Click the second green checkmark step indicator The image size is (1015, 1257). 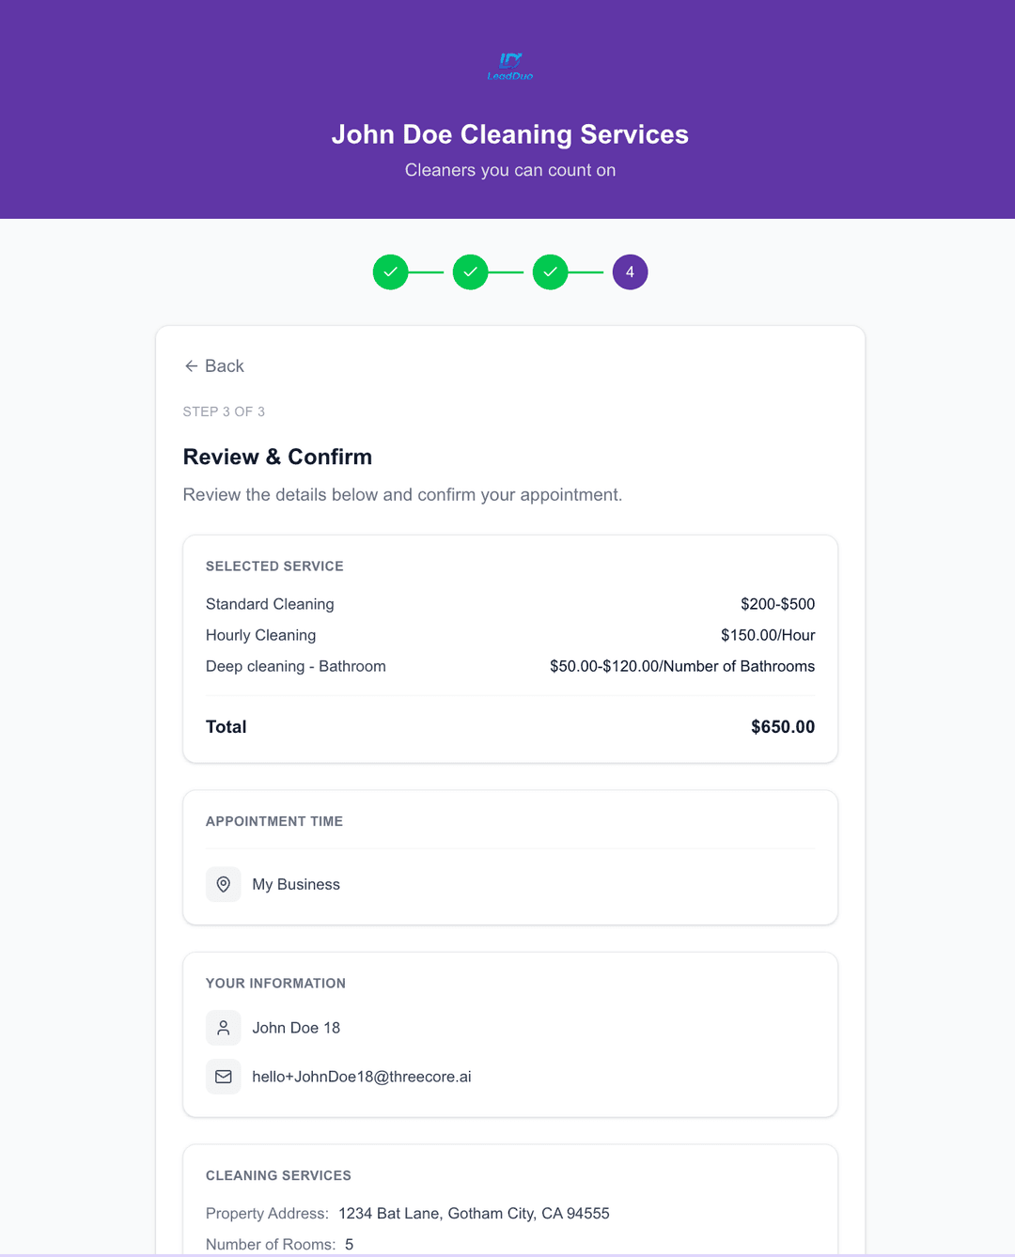click(470, 272)
